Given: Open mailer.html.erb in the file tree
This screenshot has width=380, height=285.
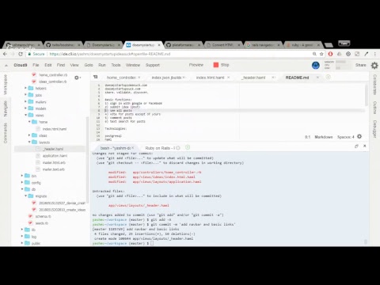Looking at the screenshot, I should 54,162.
